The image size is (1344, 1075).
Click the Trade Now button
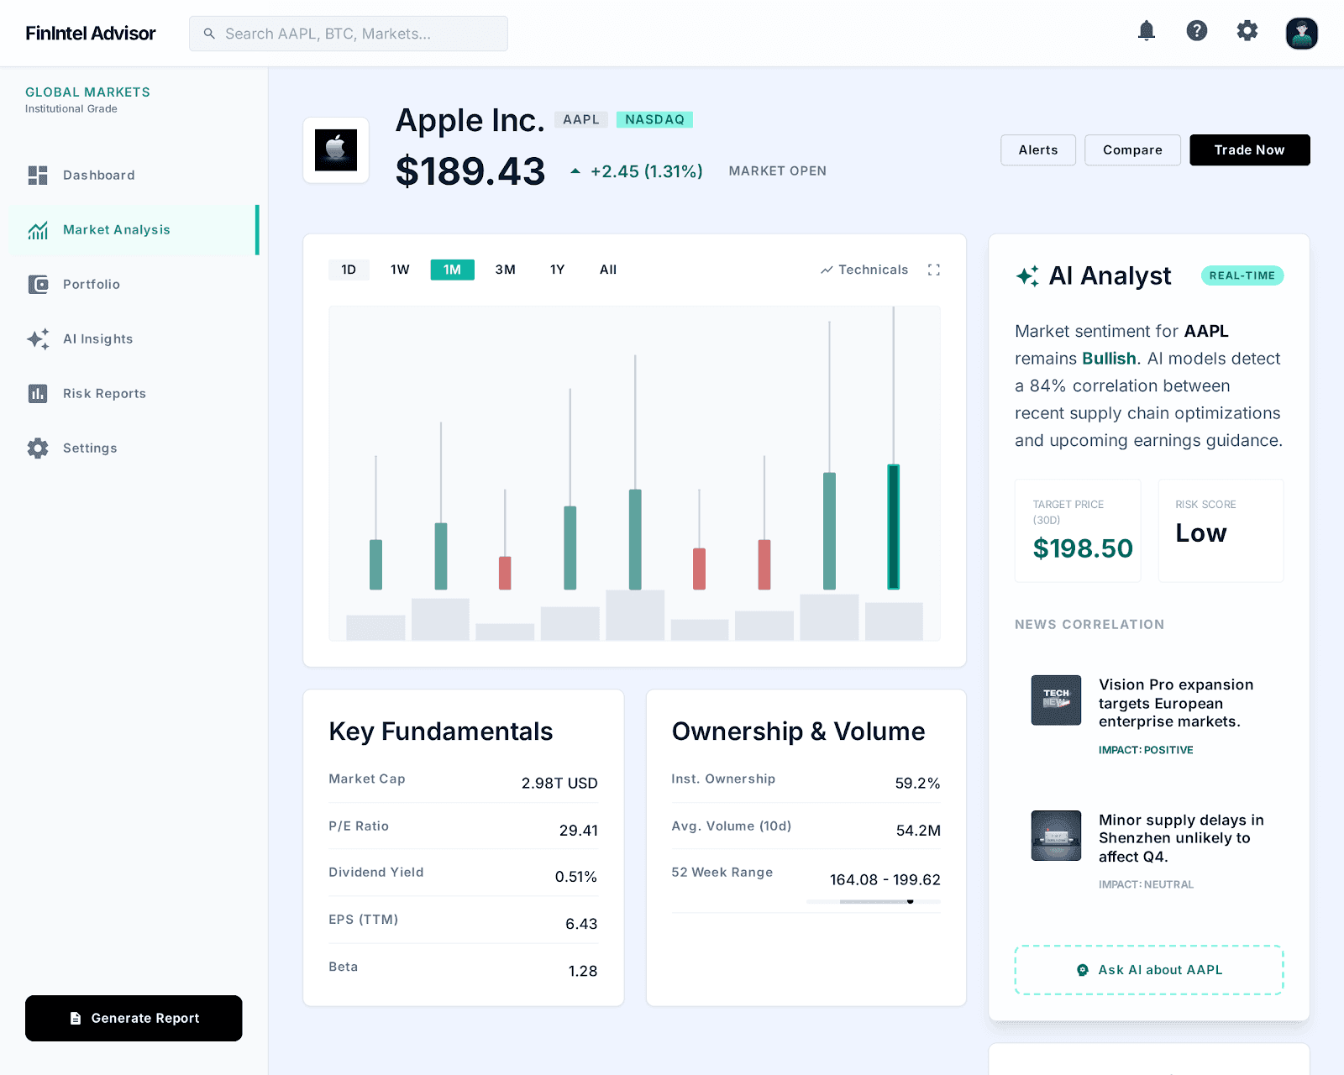(x=1250, y=149)
